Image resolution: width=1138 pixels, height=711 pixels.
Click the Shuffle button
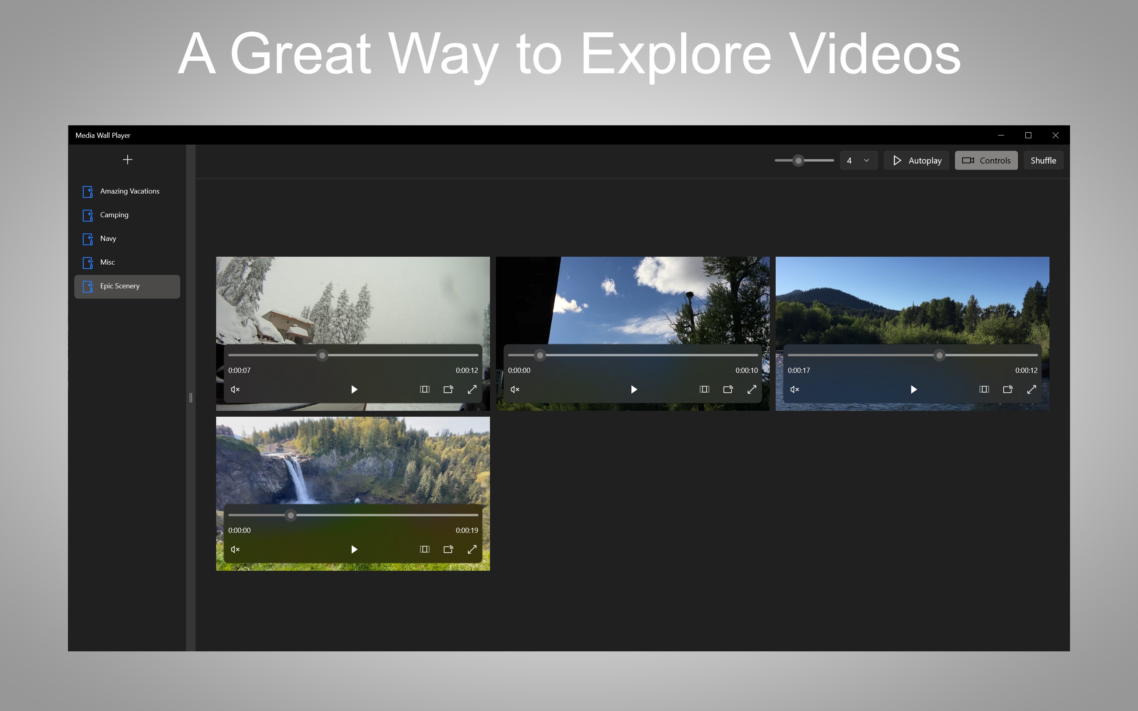point(1043,160)
